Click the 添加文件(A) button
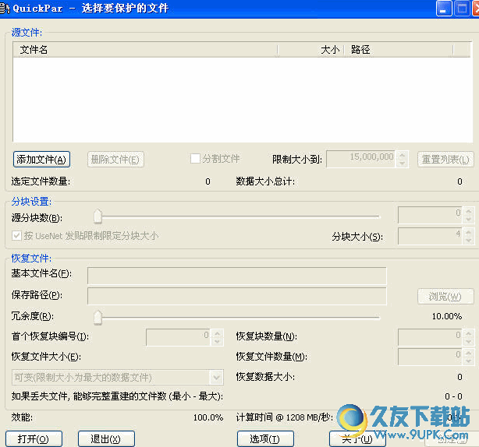This screenshot has width=479, height=447. (41, 159)
